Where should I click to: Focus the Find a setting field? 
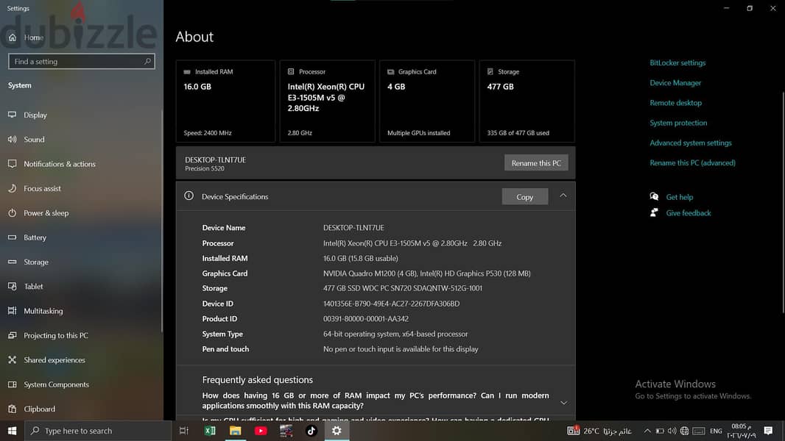(x=82, y=62)
